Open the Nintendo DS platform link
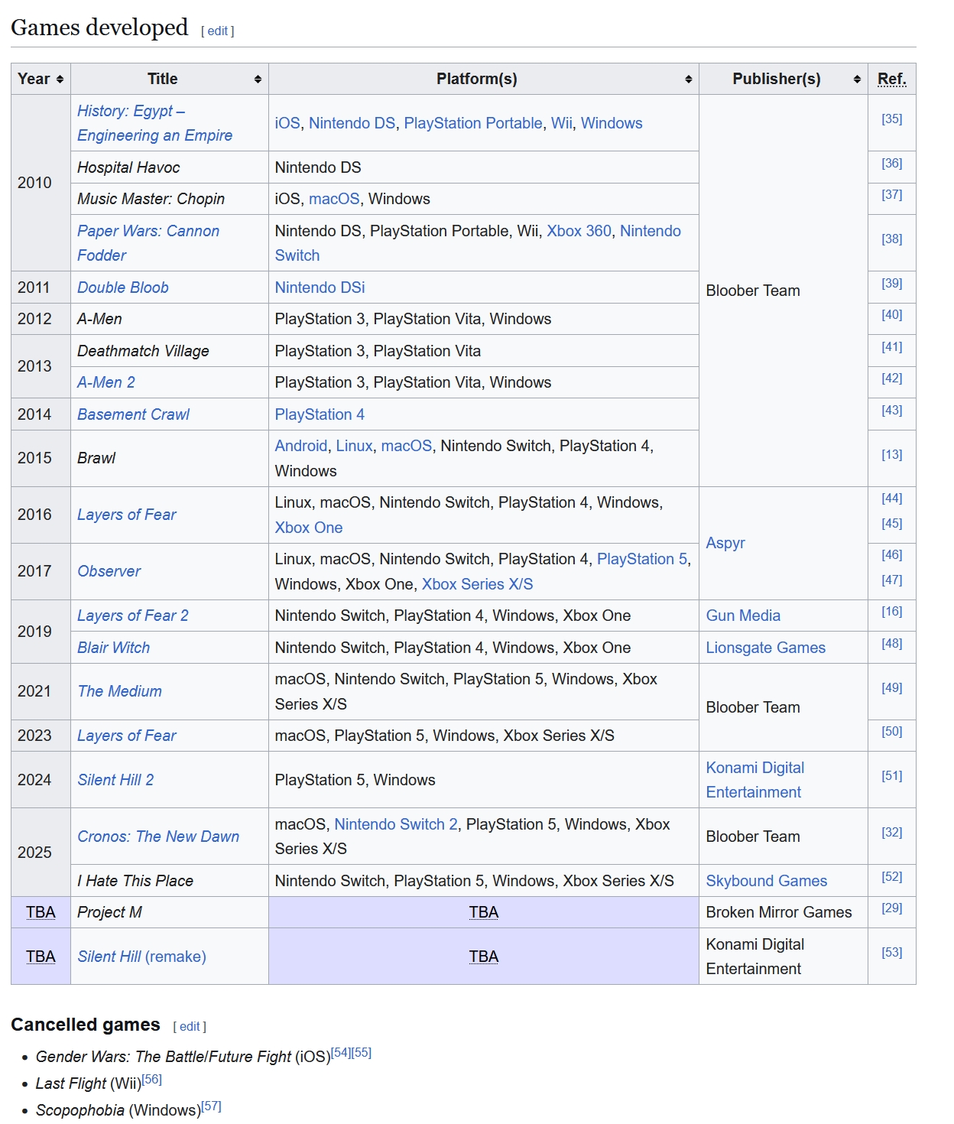 (x=352, y=123)
